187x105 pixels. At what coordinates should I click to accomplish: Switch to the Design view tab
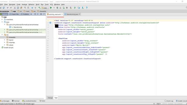[x=50, y=98]
